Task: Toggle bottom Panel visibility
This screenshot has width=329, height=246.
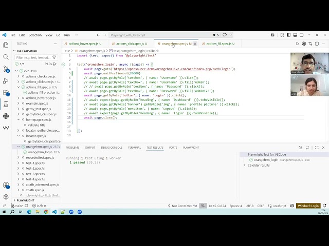Action: pos(295,35)
